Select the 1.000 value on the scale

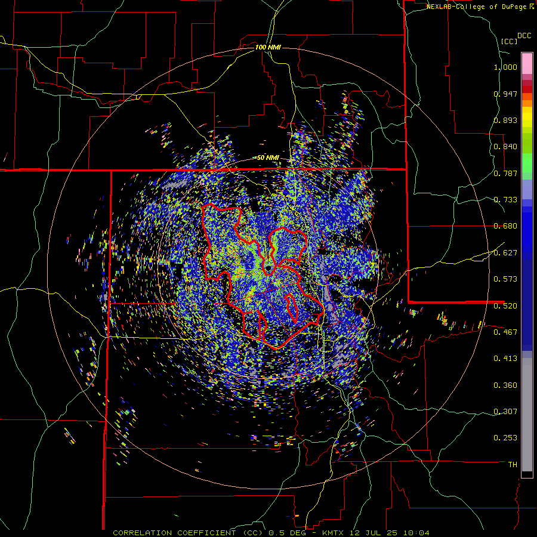[x=505, y=67]
